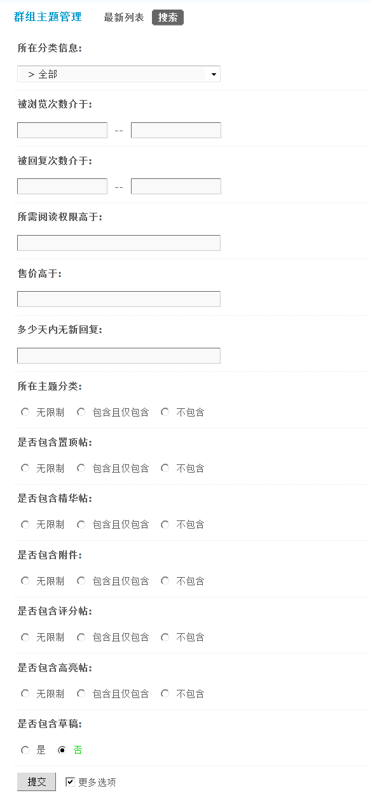Click the second 被回复次数 range input
Viewport: 370px width, 793px height.
[x=175, y=186]
